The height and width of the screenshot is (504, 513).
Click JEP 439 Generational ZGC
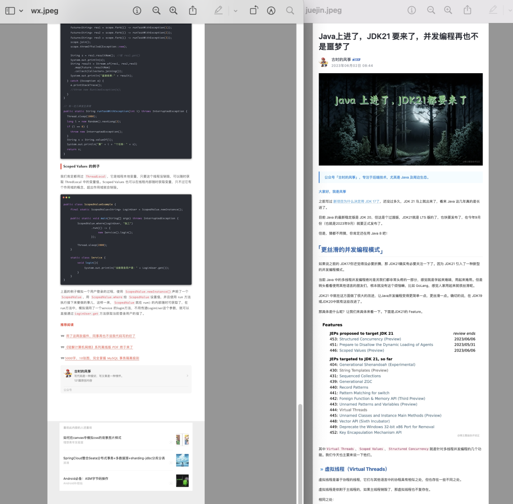356,381
